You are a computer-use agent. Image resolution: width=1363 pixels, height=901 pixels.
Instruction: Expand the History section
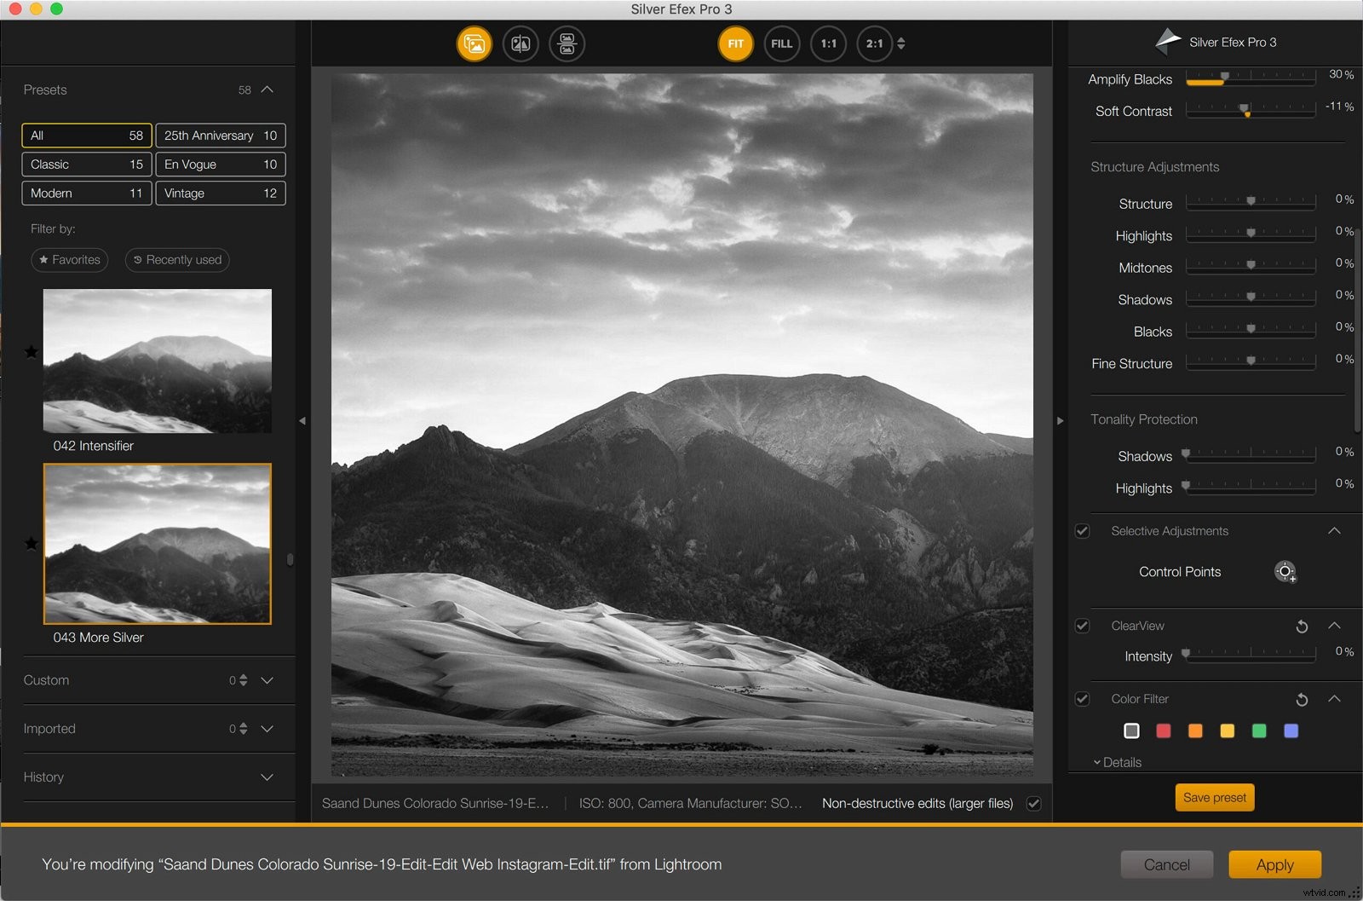pyautogui.click(x=267, y=777)
